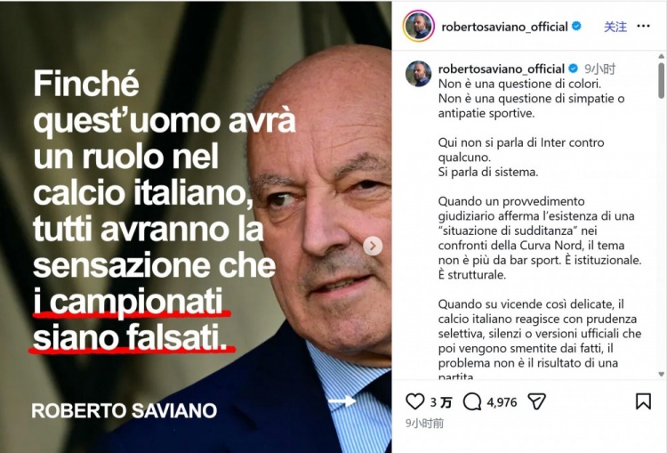Click the verified badge in the post header
Image resolution: width=667 pixels, height=453 pixels.
click(x=576, y=26)
